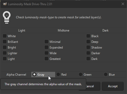Click the 'Check luminosity mask-type' instruction text
This screenshot has height=94, width=127.
[x=59, y=17]
